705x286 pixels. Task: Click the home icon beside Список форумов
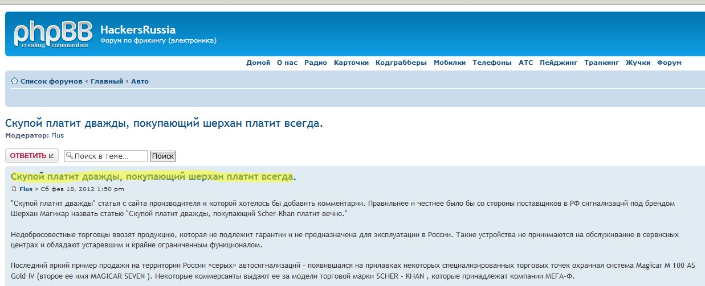[x=15, y=81]
